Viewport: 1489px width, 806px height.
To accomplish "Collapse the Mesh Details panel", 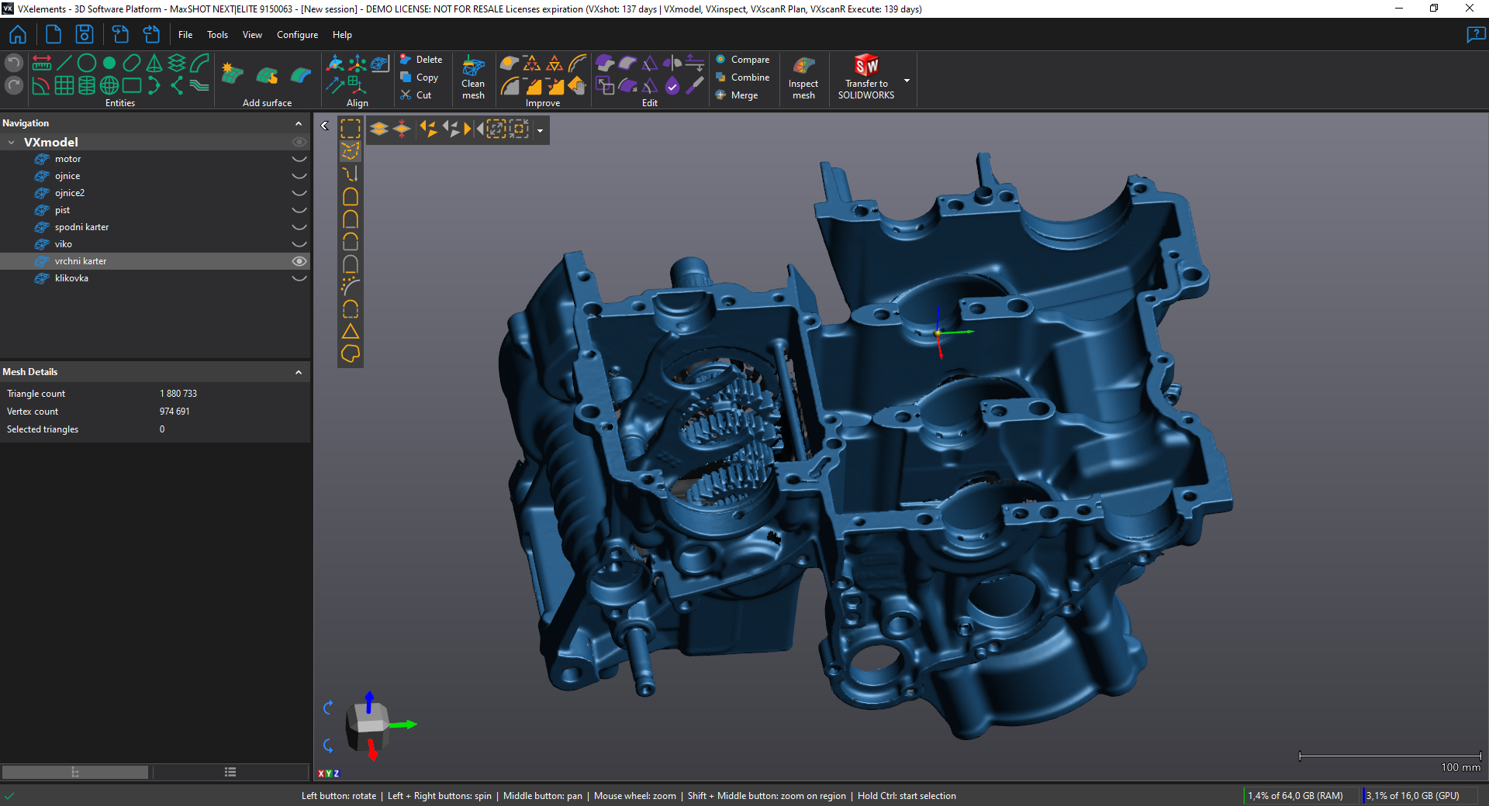I will point(299,373).
